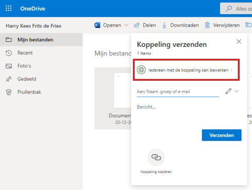
Task: Focus the Alles zoeken search box
Action: 236,9
